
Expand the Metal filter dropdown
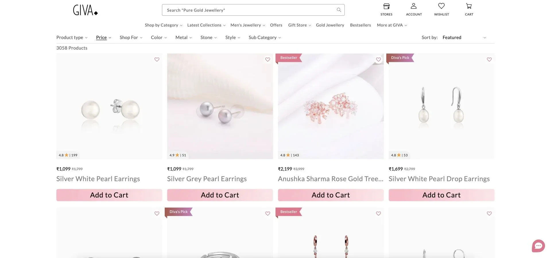click(184, 38)
